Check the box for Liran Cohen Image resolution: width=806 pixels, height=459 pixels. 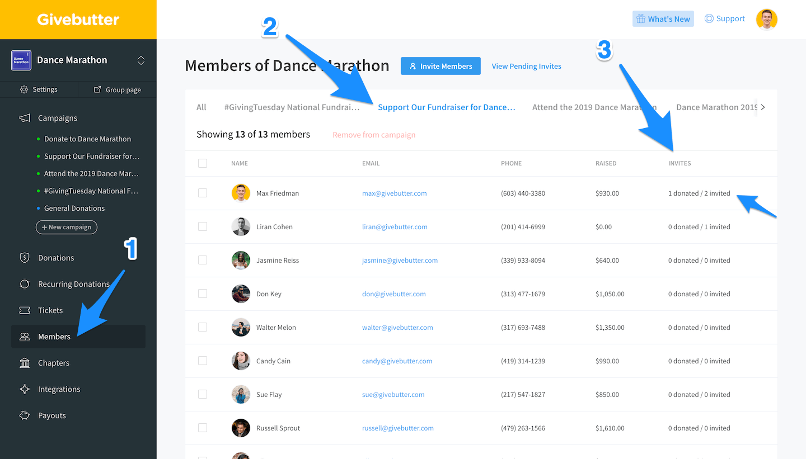[x=203, y=226]
